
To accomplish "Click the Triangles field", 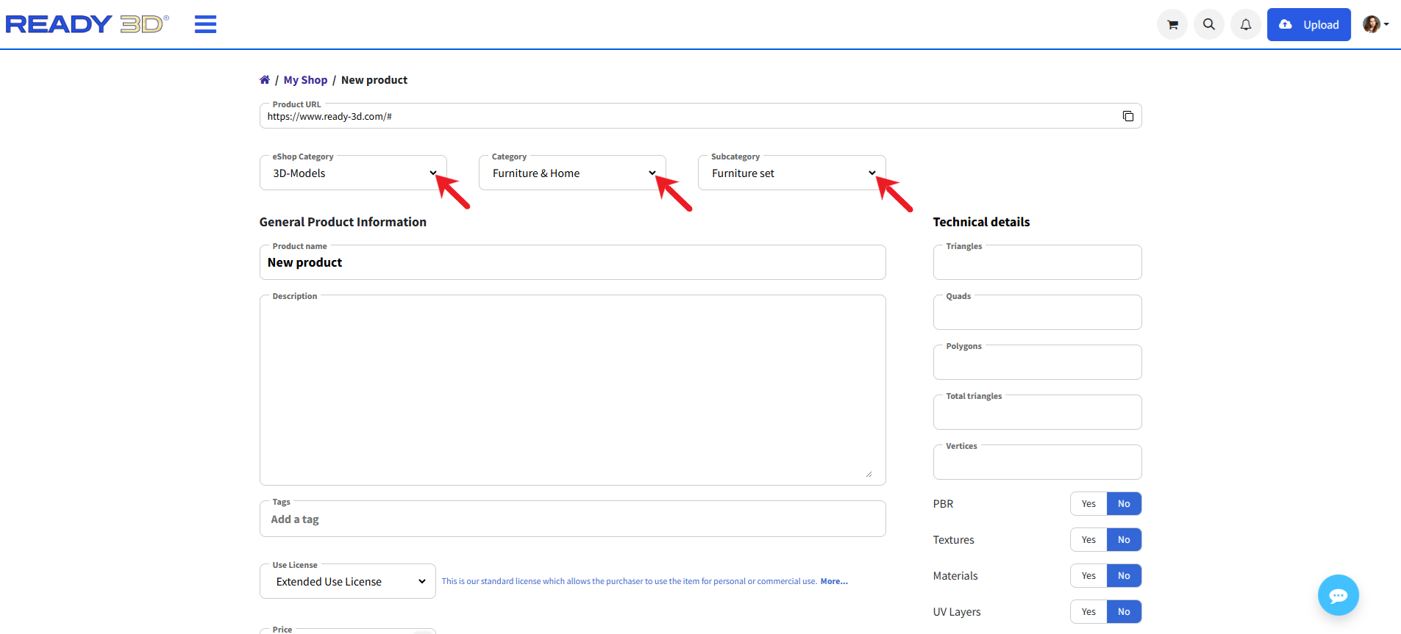I will coord(1037,262).
